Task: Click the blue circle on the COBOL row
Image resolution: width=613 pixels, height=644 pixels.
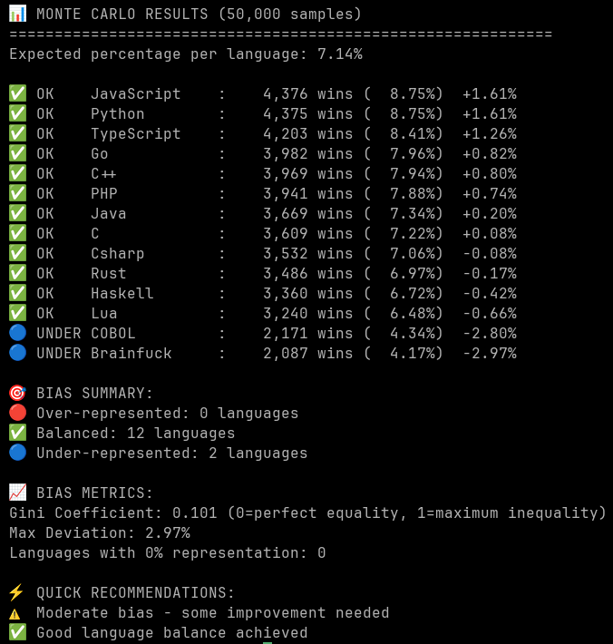Action: click(x=17, y=333)
